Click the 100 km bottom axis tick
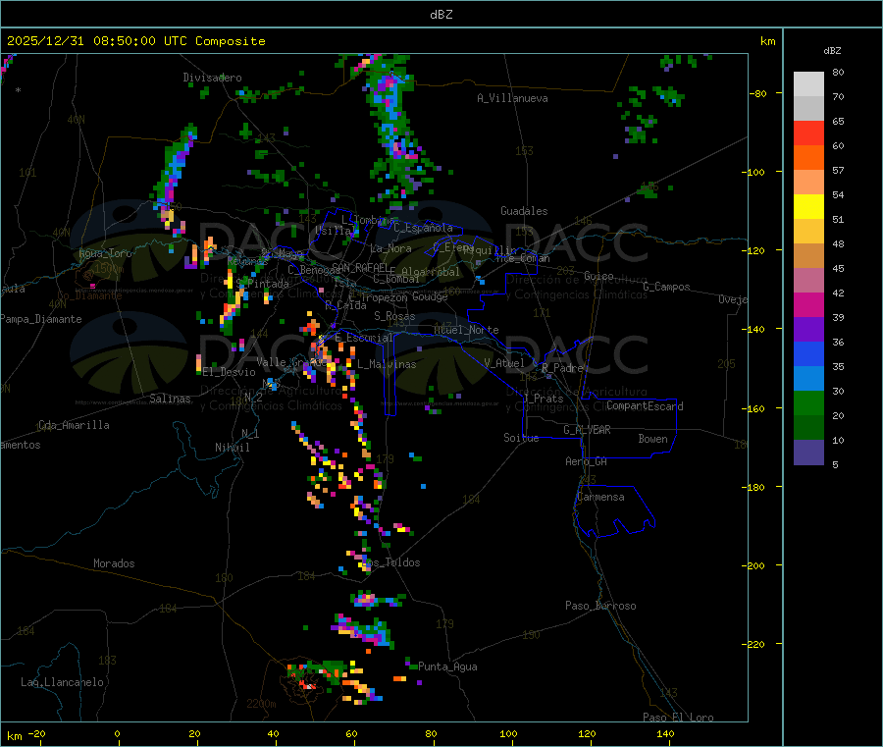Image resolution: width=883 pixels, height=747 pixels. point(508,733)
